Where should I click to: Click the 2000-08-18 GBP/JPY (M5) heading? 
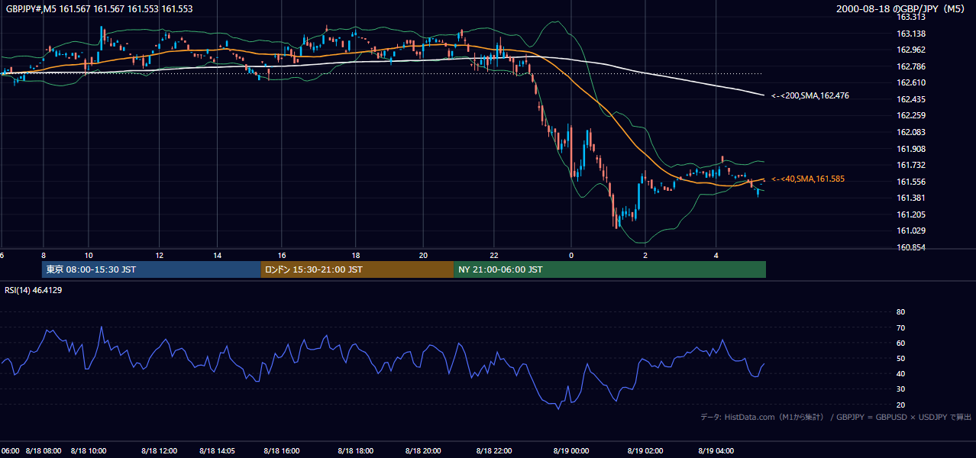point(901,9)
